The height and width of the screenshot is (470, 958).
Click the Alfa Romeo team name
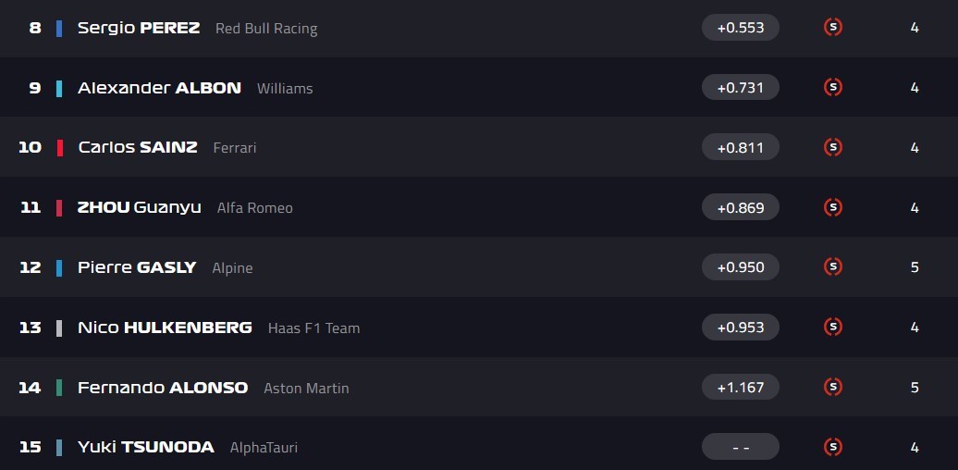(x=254, y=208)
